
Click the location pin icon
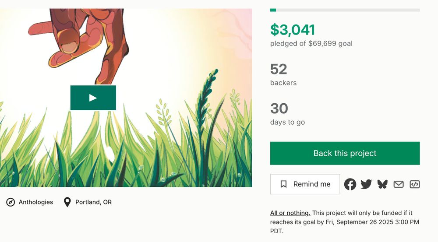[67, 202]
